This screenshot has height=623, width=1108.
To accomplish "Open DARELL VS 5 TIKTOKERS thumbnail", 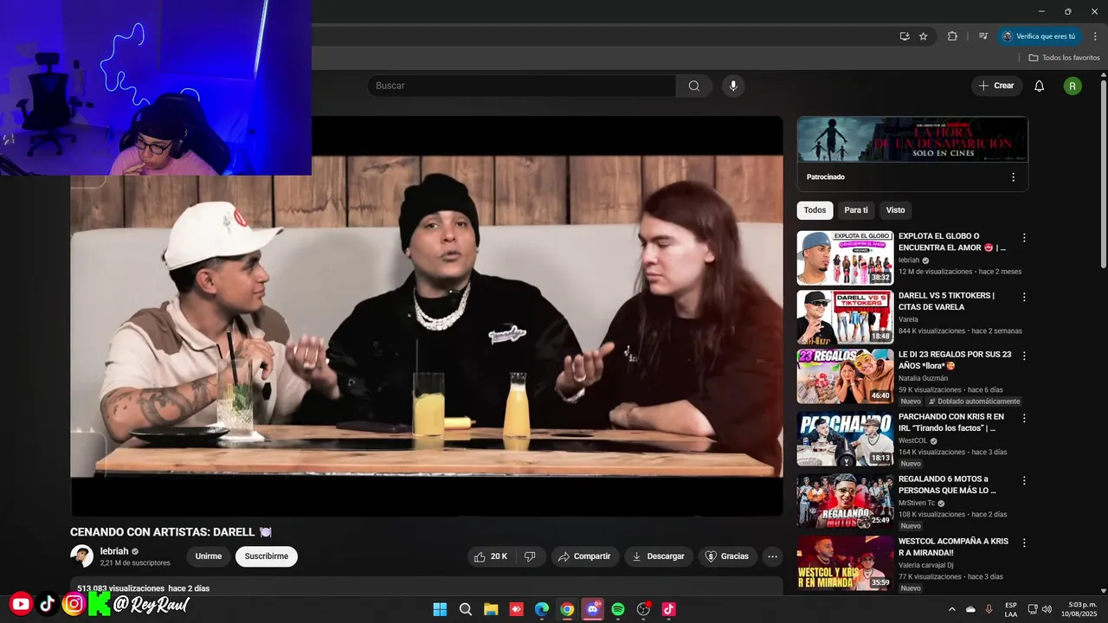I will (845, 318).
